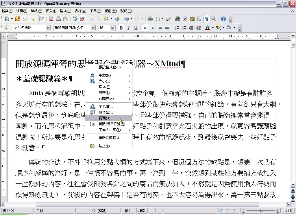Select 預設格式化(D) in context menu
This screenshot has width=296, height=215.
(x=109, y=67)
